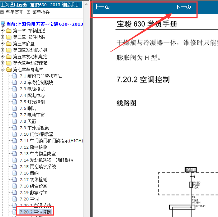The width and height of the screenshot is (218, 217).
Task: Select 7.20.2 空调控制 tree entry
Action: (35, 212)
